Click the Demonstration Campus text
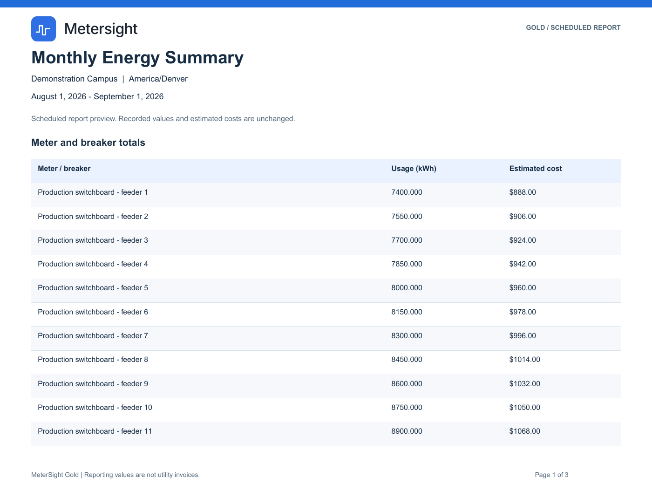Viewport: 652px width, 504px height. pyautogui.click(x=75, y=79)
